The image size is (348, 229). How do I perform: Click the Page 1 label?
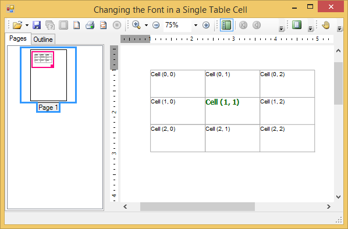[x=48, y=108]
